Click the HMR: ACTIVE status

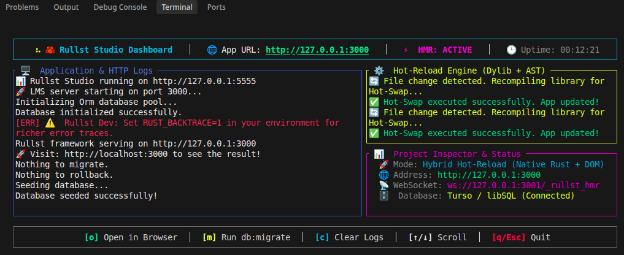(x=445, y=50)
